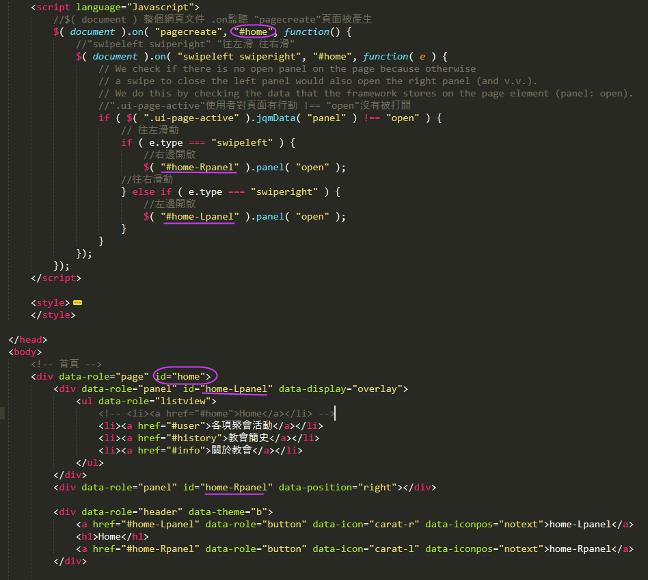
Task: Click the <!-- 首頁 --> comment line
Action: (x=66, y=364)
